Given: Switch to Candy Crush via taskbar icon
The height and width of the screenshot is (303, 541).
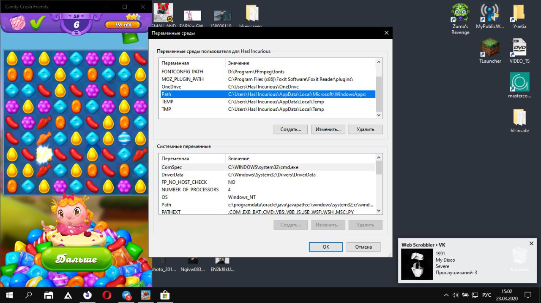Looking at the screenshot, I should tap(146, 295).
